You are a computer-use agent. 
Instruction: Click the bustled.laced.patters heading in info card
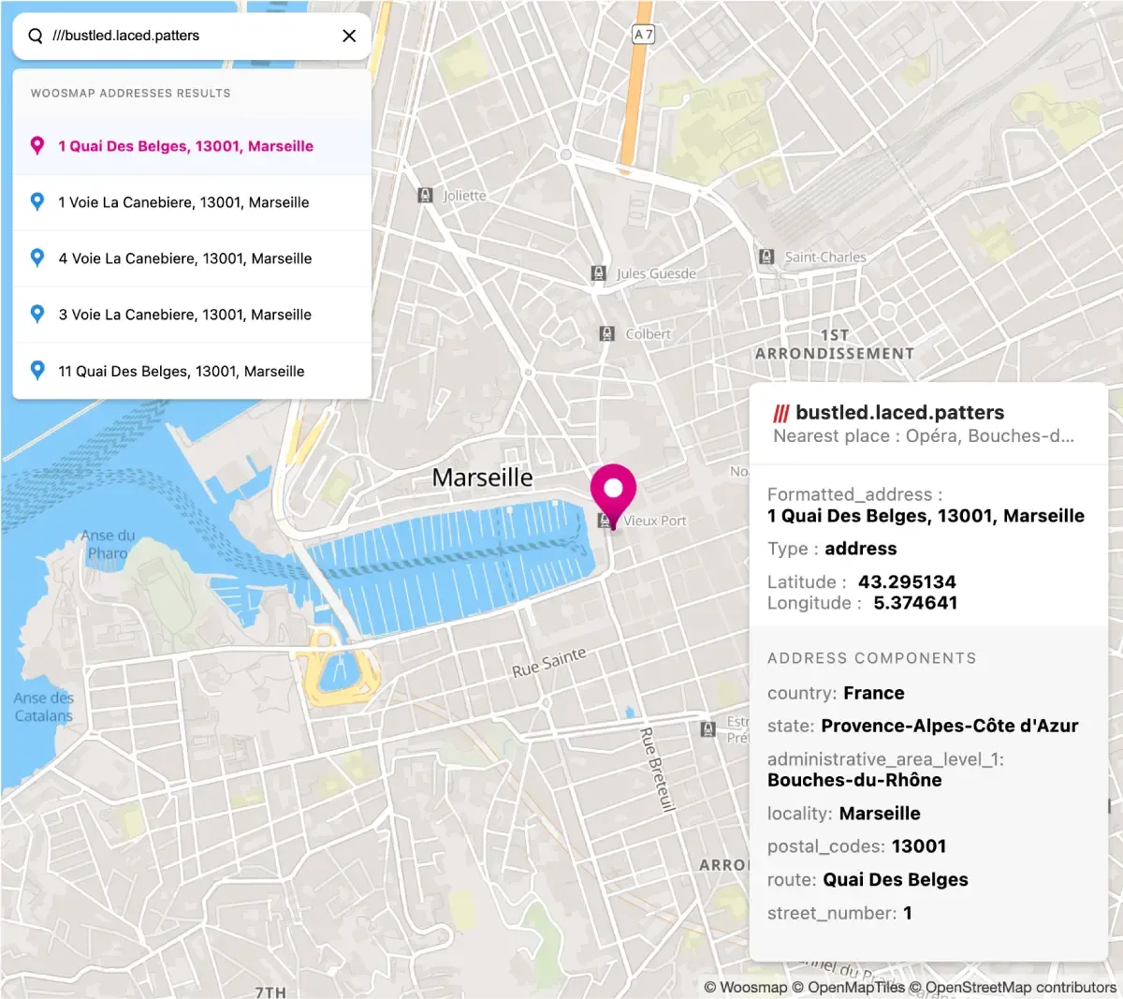(899, 413)
